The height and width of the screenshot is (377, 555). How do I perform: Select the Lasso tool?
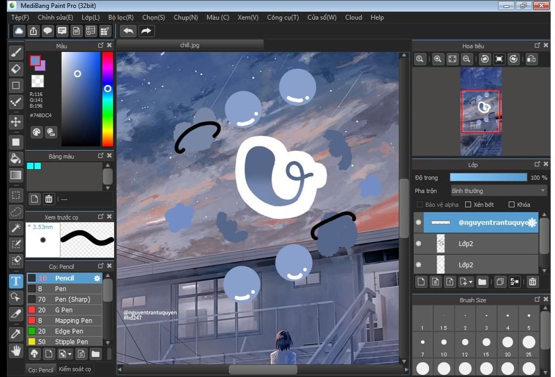click(x=16, y=211)
